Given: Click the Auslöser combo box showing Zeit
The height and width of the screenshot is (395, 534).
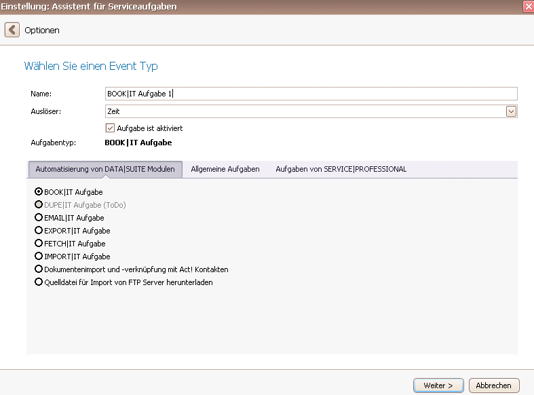Looking at the screenshot, I should click(x=311, y=111).
